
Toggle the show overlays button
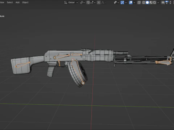tap(130, 3)
